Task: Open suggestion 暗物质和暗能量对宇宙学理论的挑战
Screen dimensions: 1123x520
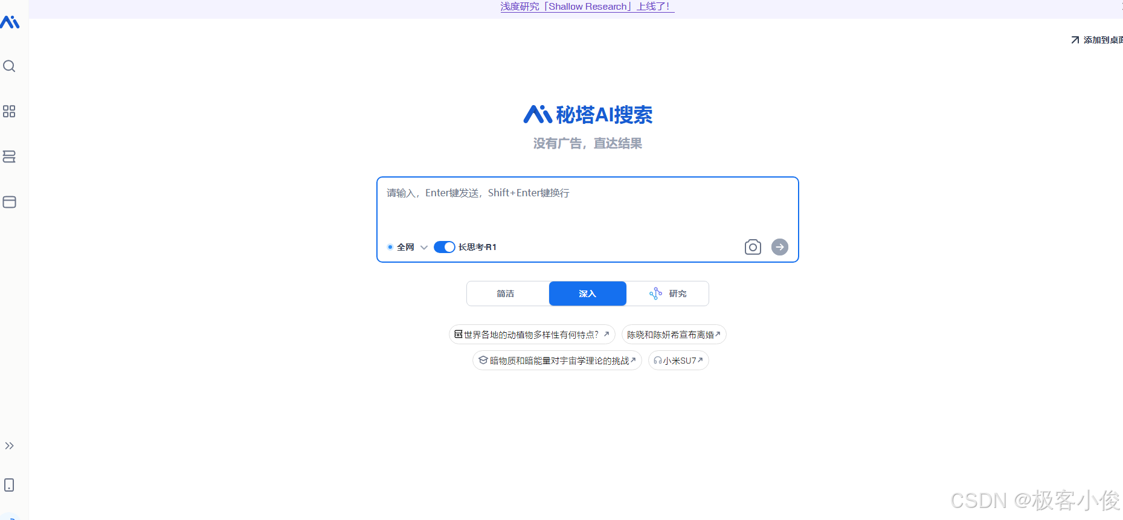Action: point(557,361)
